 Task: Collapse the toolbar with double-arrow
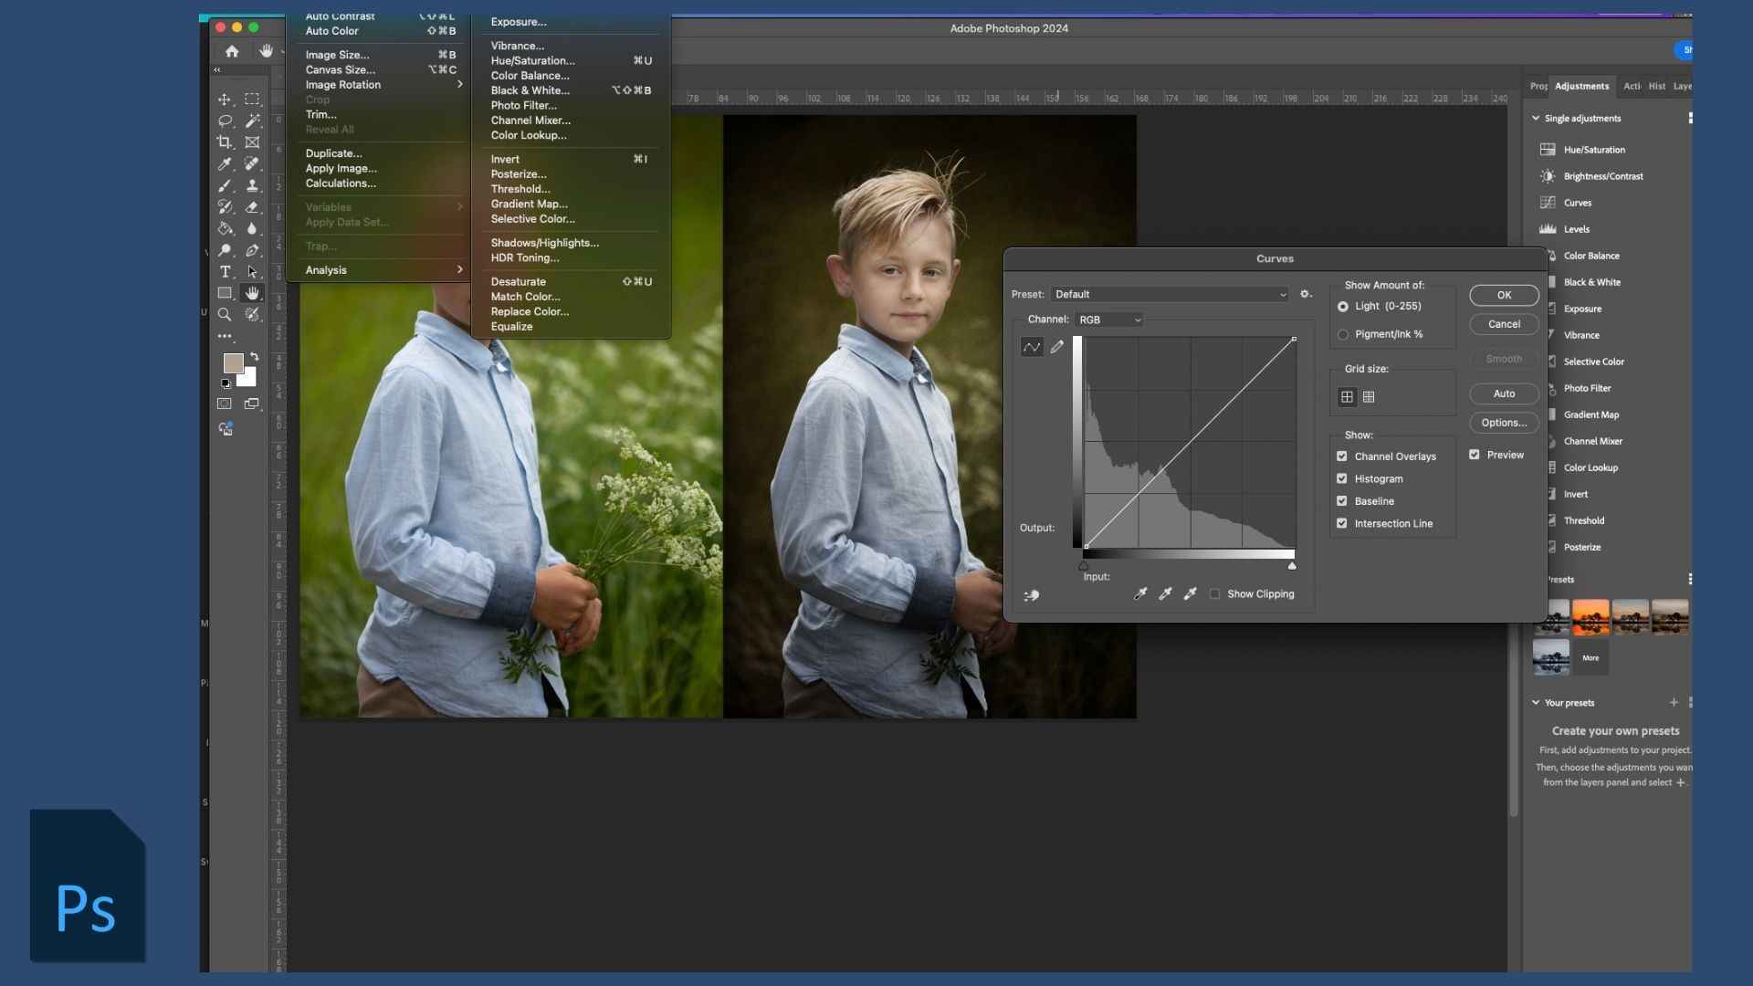tap(217, 70)
